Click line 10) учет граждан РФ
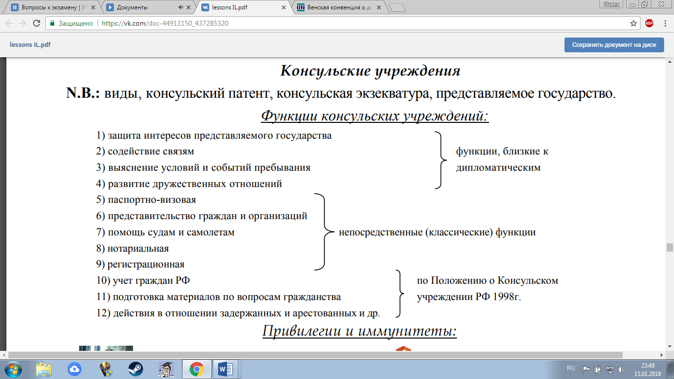This screenshot has height=379, width=674. coord(144,281)
